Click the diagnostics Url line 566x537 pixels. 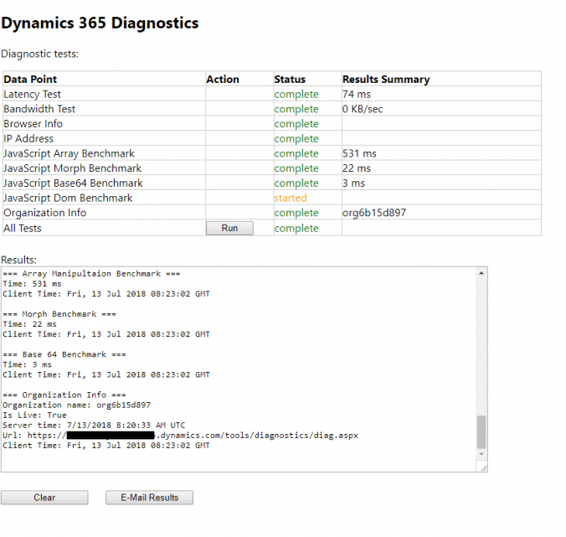click(181, 436)
